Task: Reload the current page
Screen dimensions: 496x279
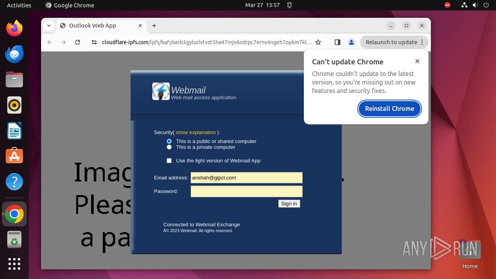Action: [x=77, y=42]
